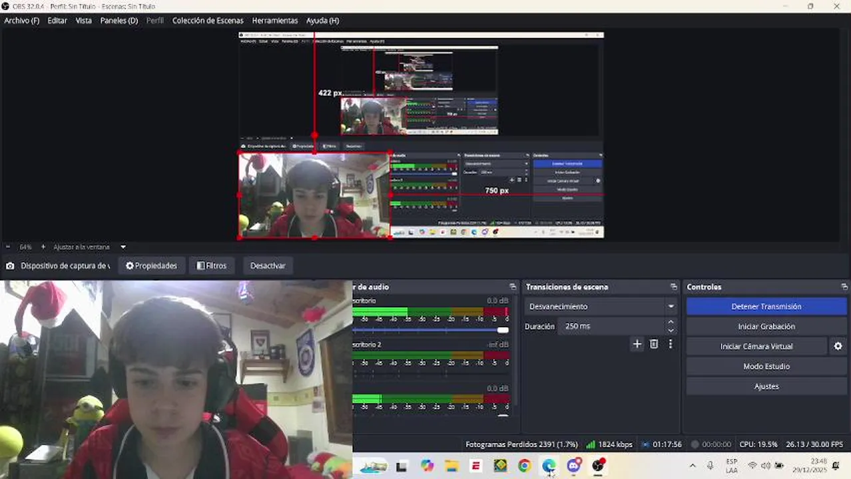The image size is (851, 479).
Task: Open the Paneles (D) menu
Action: pyautogui.click(x=119, y=21)
